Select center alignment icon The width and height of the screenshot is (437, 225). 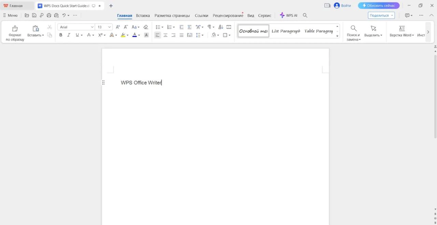tap(165, 35)
